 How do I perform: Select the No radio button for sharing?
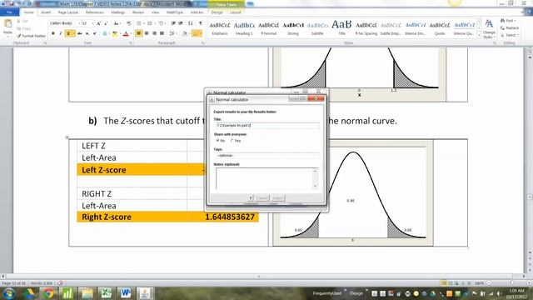[217, 141]
